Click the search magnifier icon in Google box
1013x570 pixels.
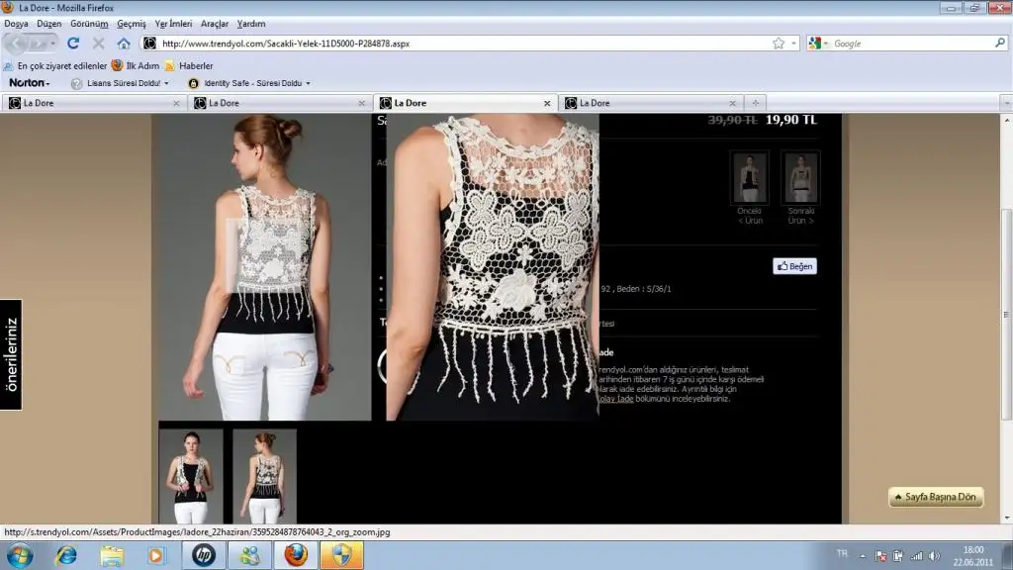point(999,44)
